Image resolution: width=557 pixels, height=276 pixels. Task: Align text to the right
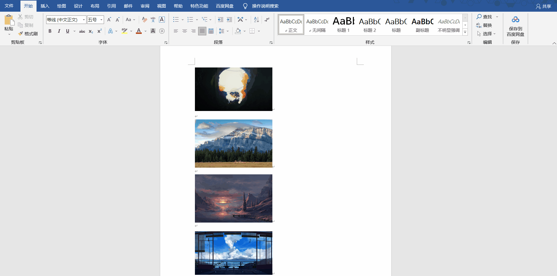click(x=193, y=31)
